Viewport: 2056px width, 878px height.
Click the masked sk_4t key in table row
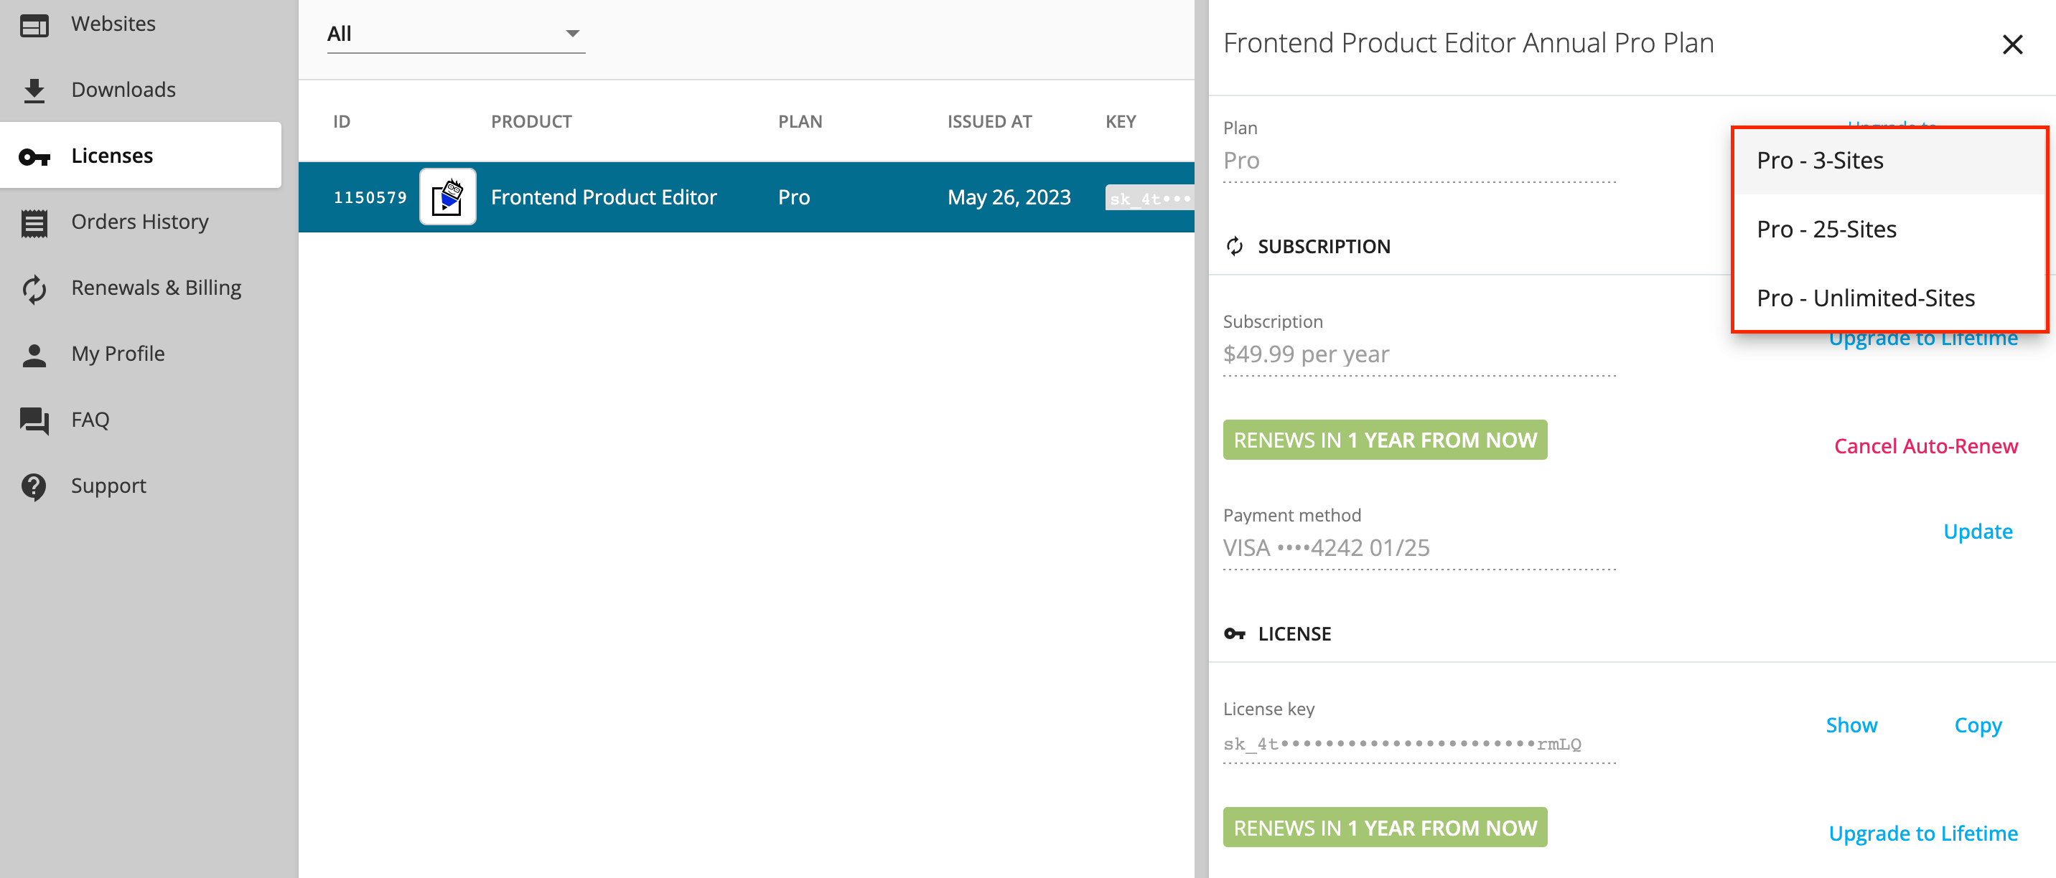1149,198
